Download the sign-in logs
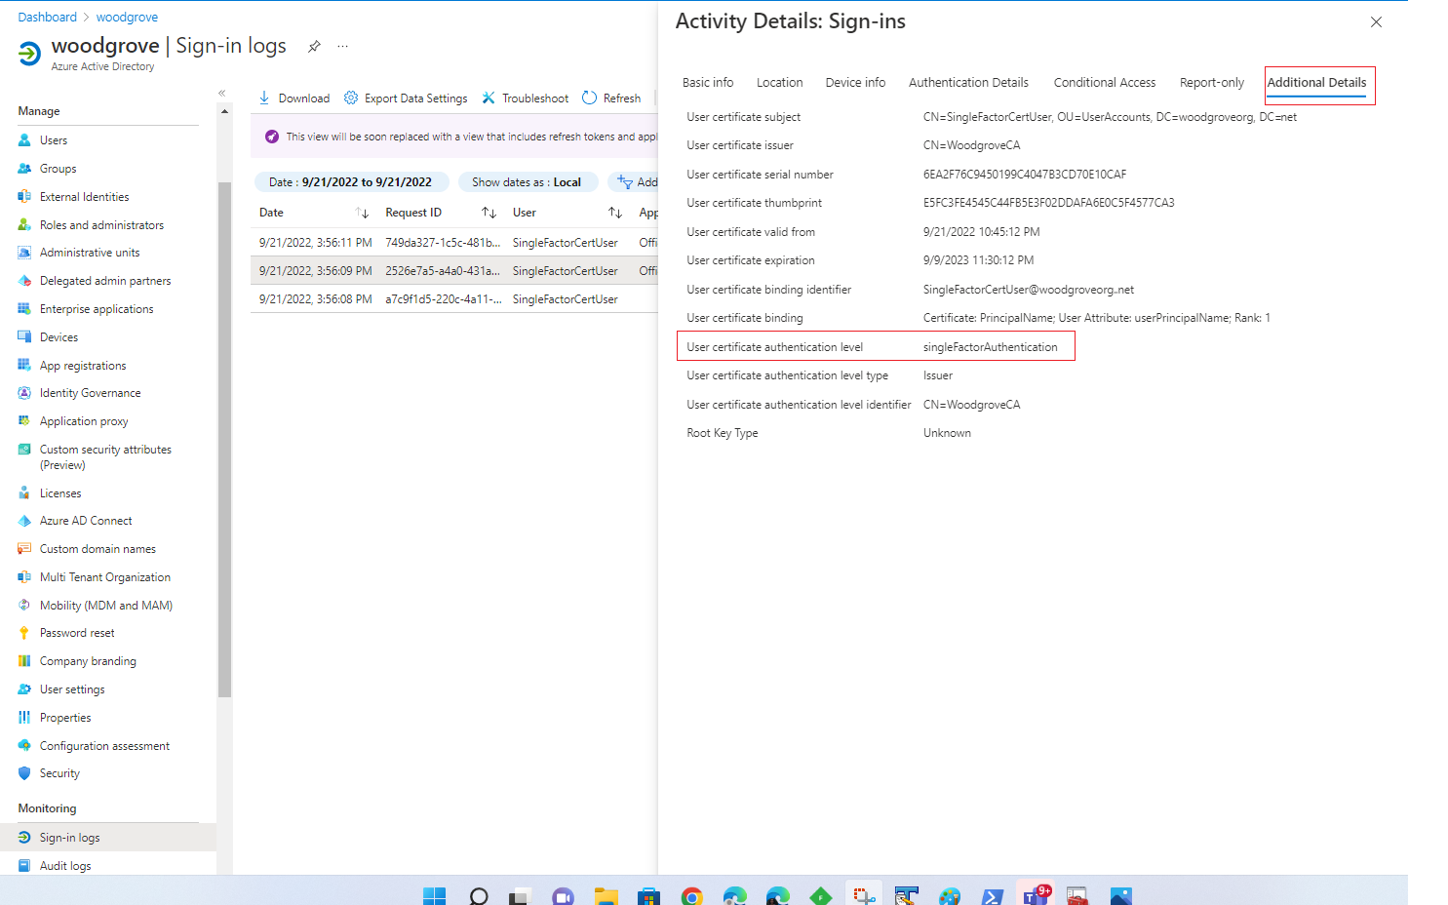This screenshot has width=1448, height=905. (x=294, y=98)
